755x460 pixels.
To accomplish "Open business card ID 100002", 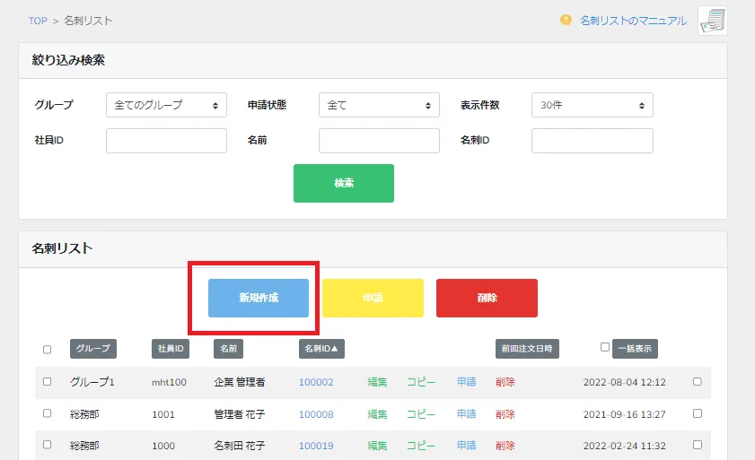I will pyautogui.click(x=316, y=383).
